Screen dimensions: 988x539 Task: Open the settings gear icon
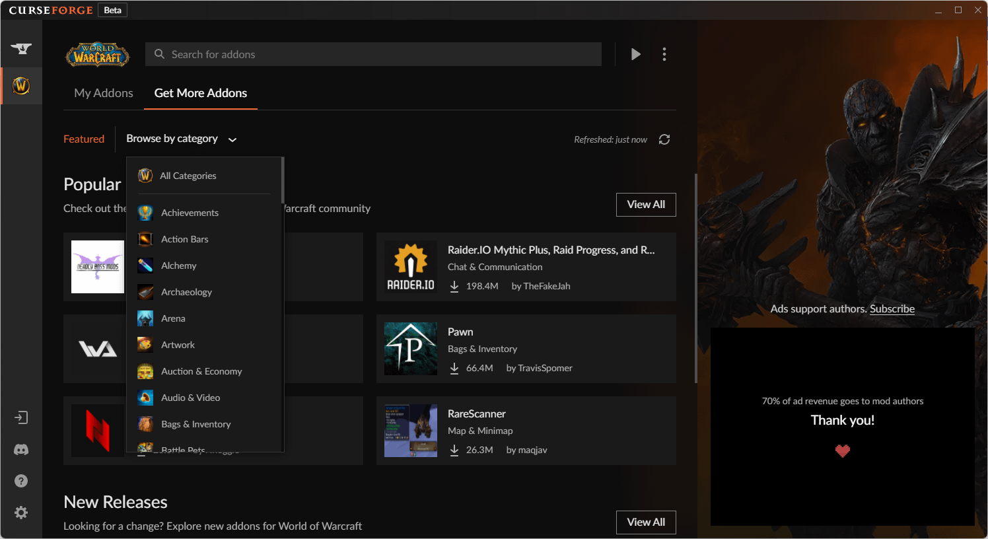click(21, 513)
